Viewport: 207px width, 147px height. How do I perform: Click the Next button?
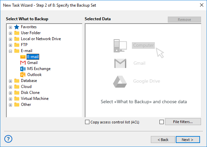tap(188, 140)
